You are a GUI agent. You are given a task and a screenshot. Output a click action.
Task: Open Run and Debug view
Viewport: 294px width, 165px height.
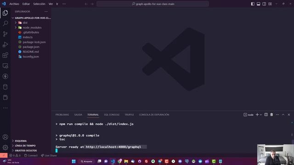coord(5,44)
